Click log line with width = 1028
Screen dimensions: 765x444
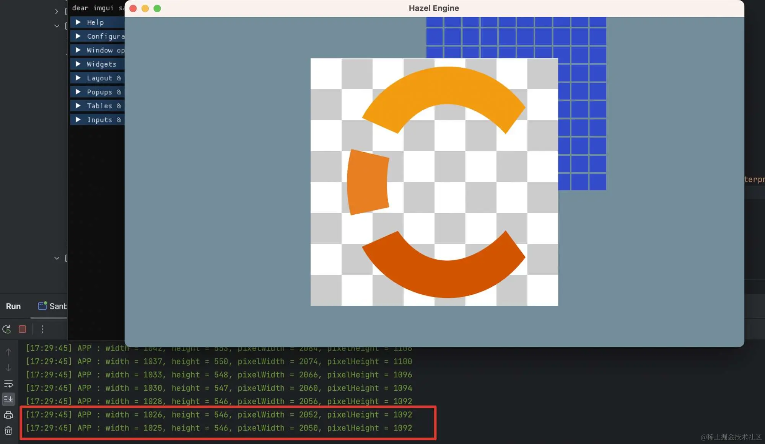[219, 401]
